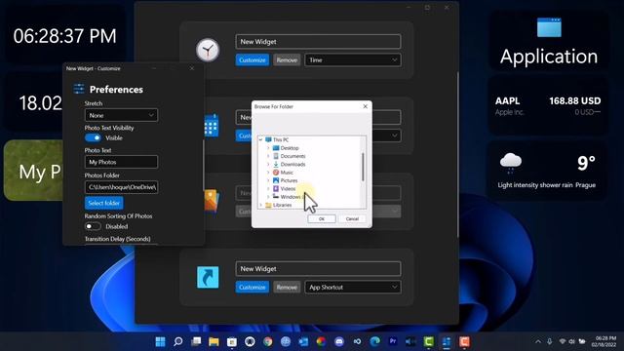Click OK in Browse For Folder
The height and width of the screenshot is (351, 624).
322,218
